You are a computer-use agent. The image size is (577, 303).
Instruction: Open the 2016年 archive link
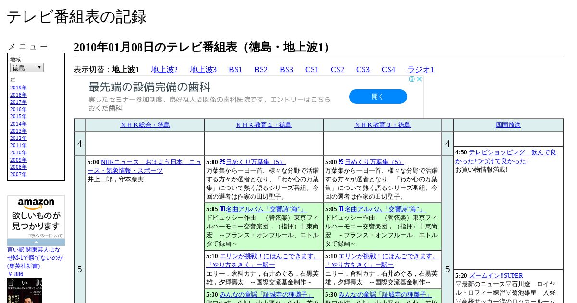coord(18,110)
